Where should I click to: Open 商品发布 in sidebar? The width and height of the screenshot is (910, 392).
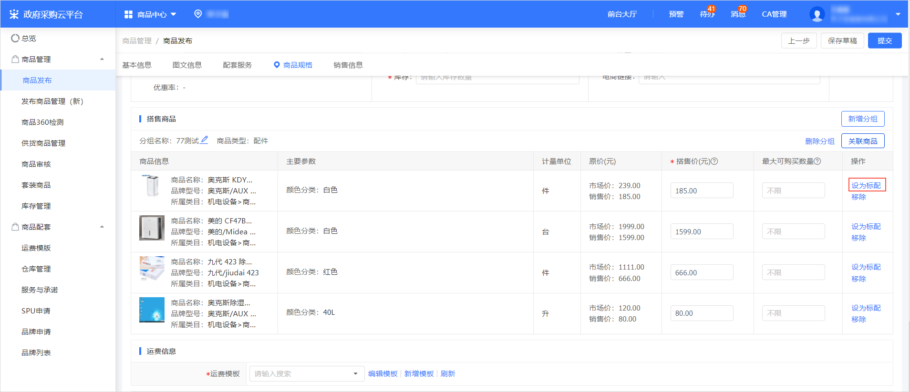tap(58, 80)
